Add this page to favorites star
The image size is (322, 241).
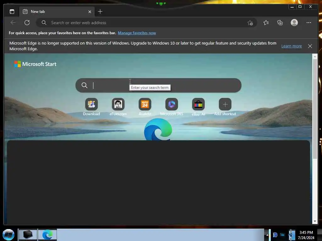[x=250, y=23]
